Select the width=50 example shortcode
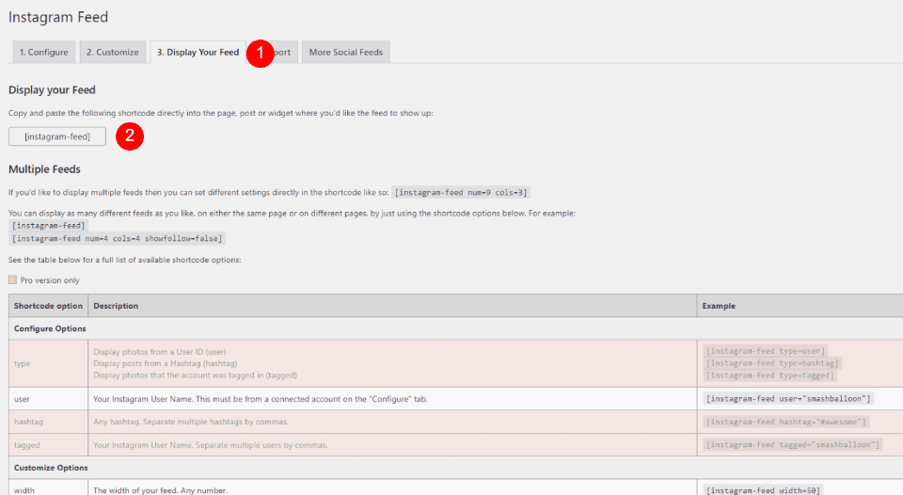The width and height of the screenshot is (903, 495). [762, 489]
